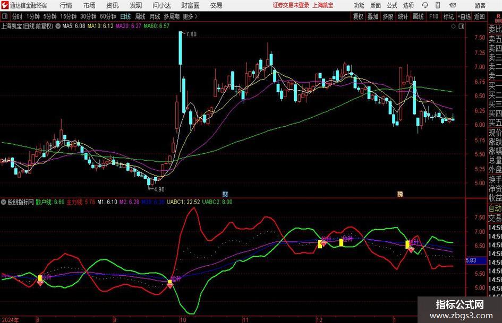Click the 主力线: 5.76 value

pyautogui.click(x=81, y=202)
